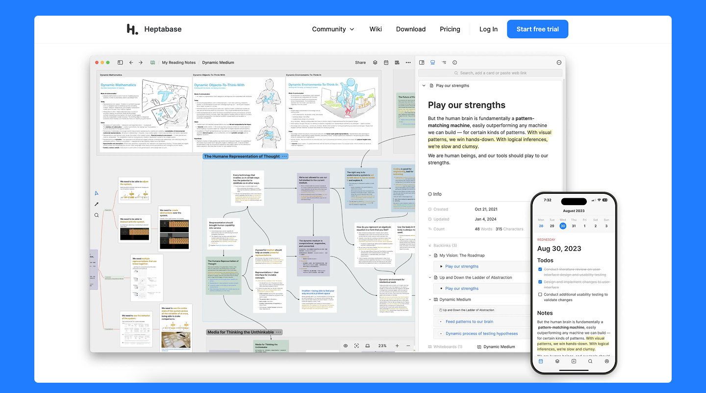The height and width of the screenshot is (393, 706).
Task: Open the Community dropdown in navbar
Action: (x=333, y=29)
